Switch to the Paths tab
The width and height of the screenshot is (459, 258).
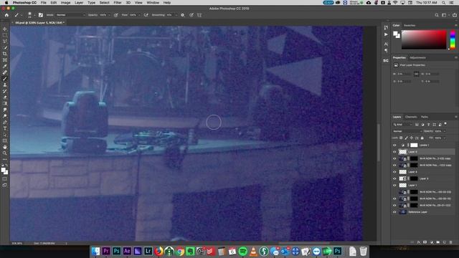424,117
